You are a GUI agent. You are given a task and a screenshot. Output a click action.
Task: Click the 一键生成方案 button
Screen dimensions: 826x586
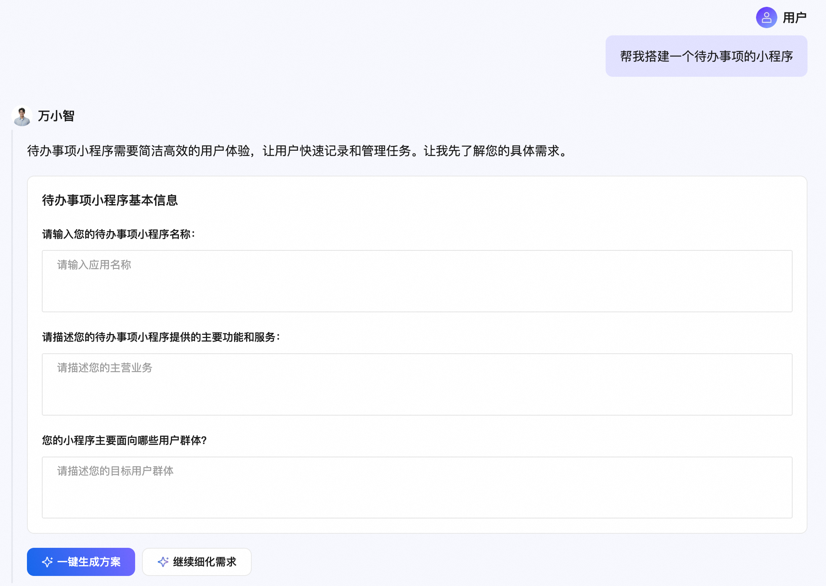(x=81, y=562)
